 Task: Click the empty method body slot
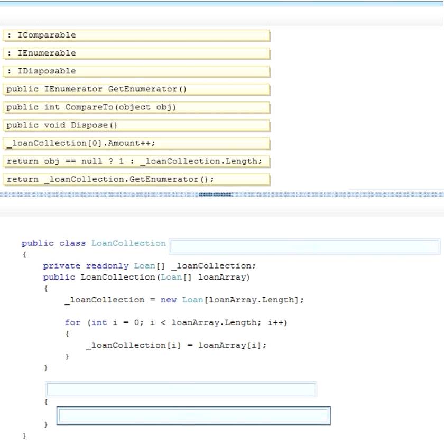(x=193, y=415)
